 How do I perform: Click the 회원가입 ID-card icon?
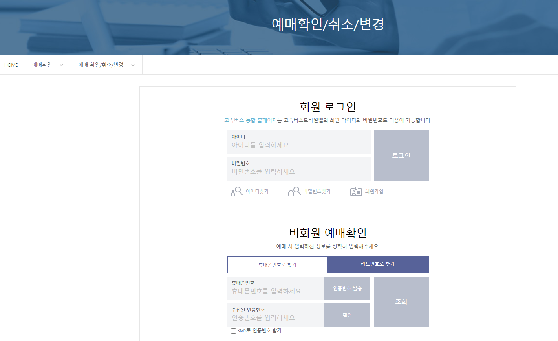coord(355,191)
